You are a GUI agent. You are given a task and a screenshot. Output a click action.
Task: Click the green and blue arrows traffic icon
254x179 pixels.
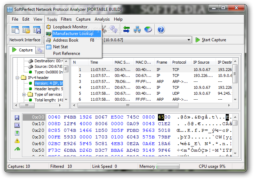pyautogui.click(x=126, y=29)
